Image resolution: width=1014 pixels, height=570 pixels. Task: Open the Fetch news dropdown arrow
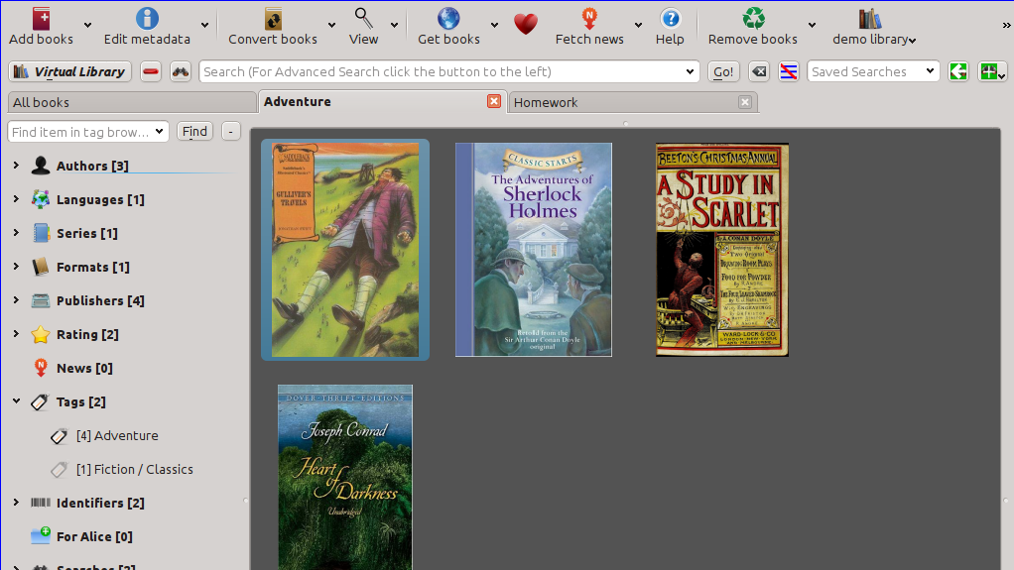point(638,25)
